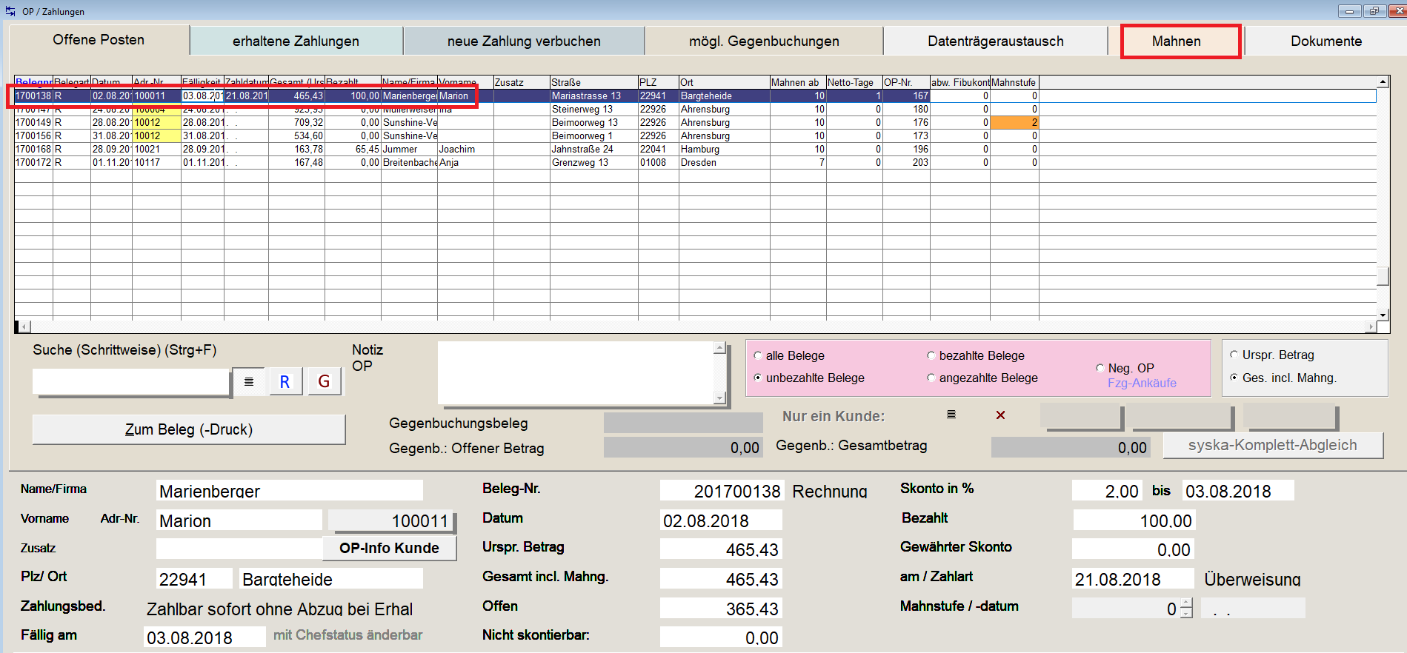1407x653 pixels.
Task: Click the Straße column header
Action: click(593, 82)
